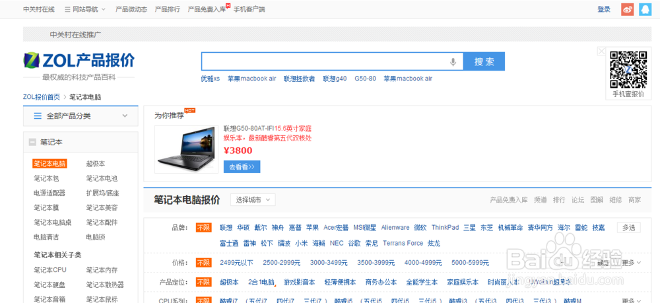Screen dimensions: 660x303
Task: Filter by brand 联想
Action: (x=226, y=228)
